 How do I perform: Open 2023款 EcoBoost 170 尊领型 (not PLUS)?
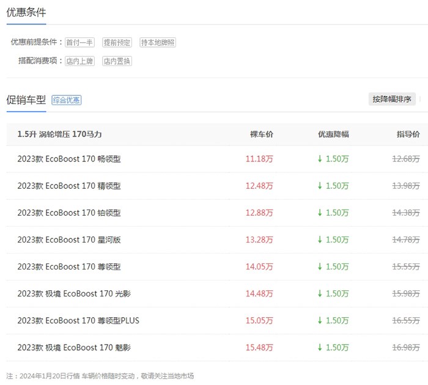click(69, 266)
